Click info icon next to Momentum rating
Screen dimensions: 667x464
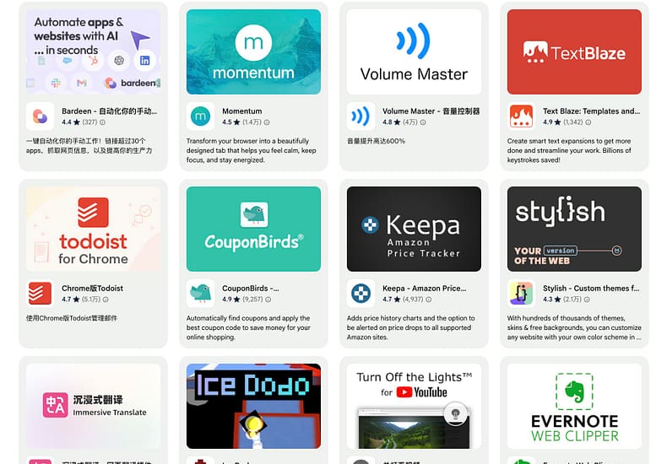267,122
